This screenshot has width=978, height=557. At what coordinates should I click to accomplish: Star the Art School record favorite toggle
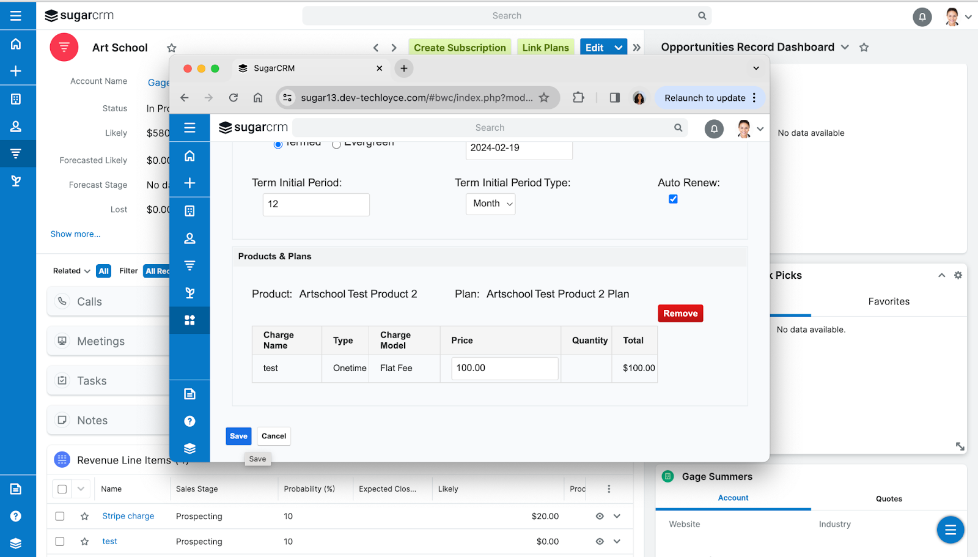click(x=171, y=47)
